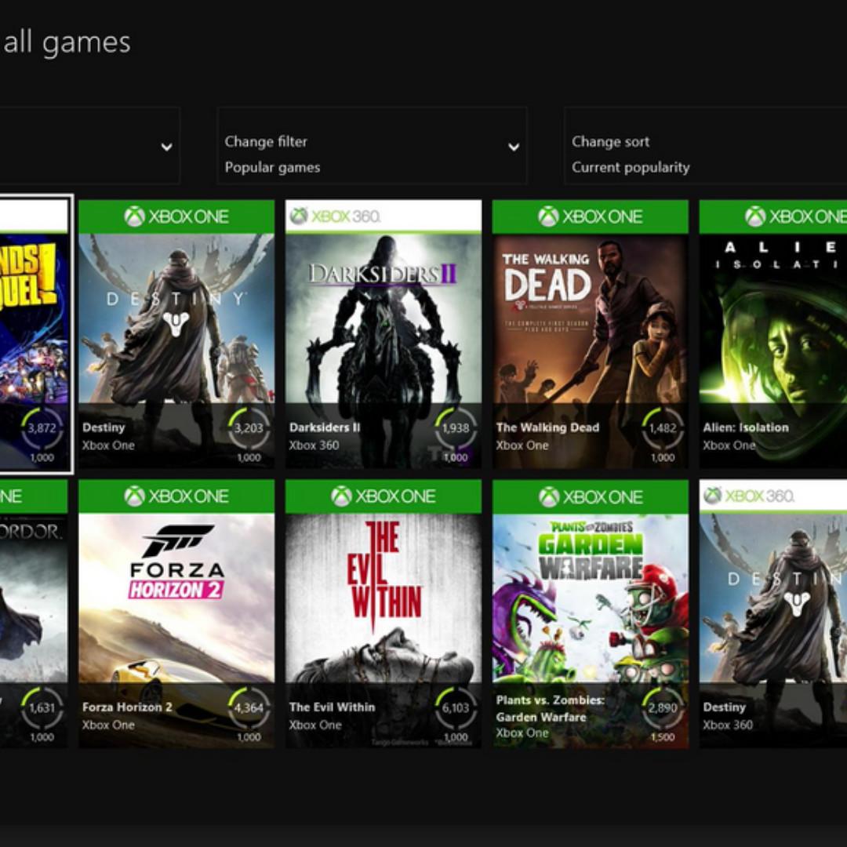This screenshot has width=847, height=847.
Task: Click 'The Evil Within' title text
Action: [333, 707]
